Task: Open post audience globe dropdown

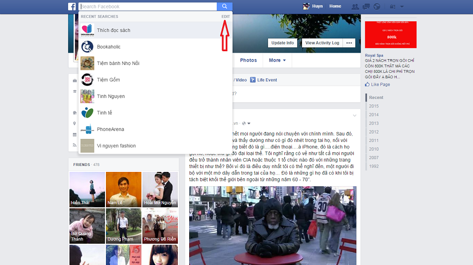Action: [x=246, y=123]
